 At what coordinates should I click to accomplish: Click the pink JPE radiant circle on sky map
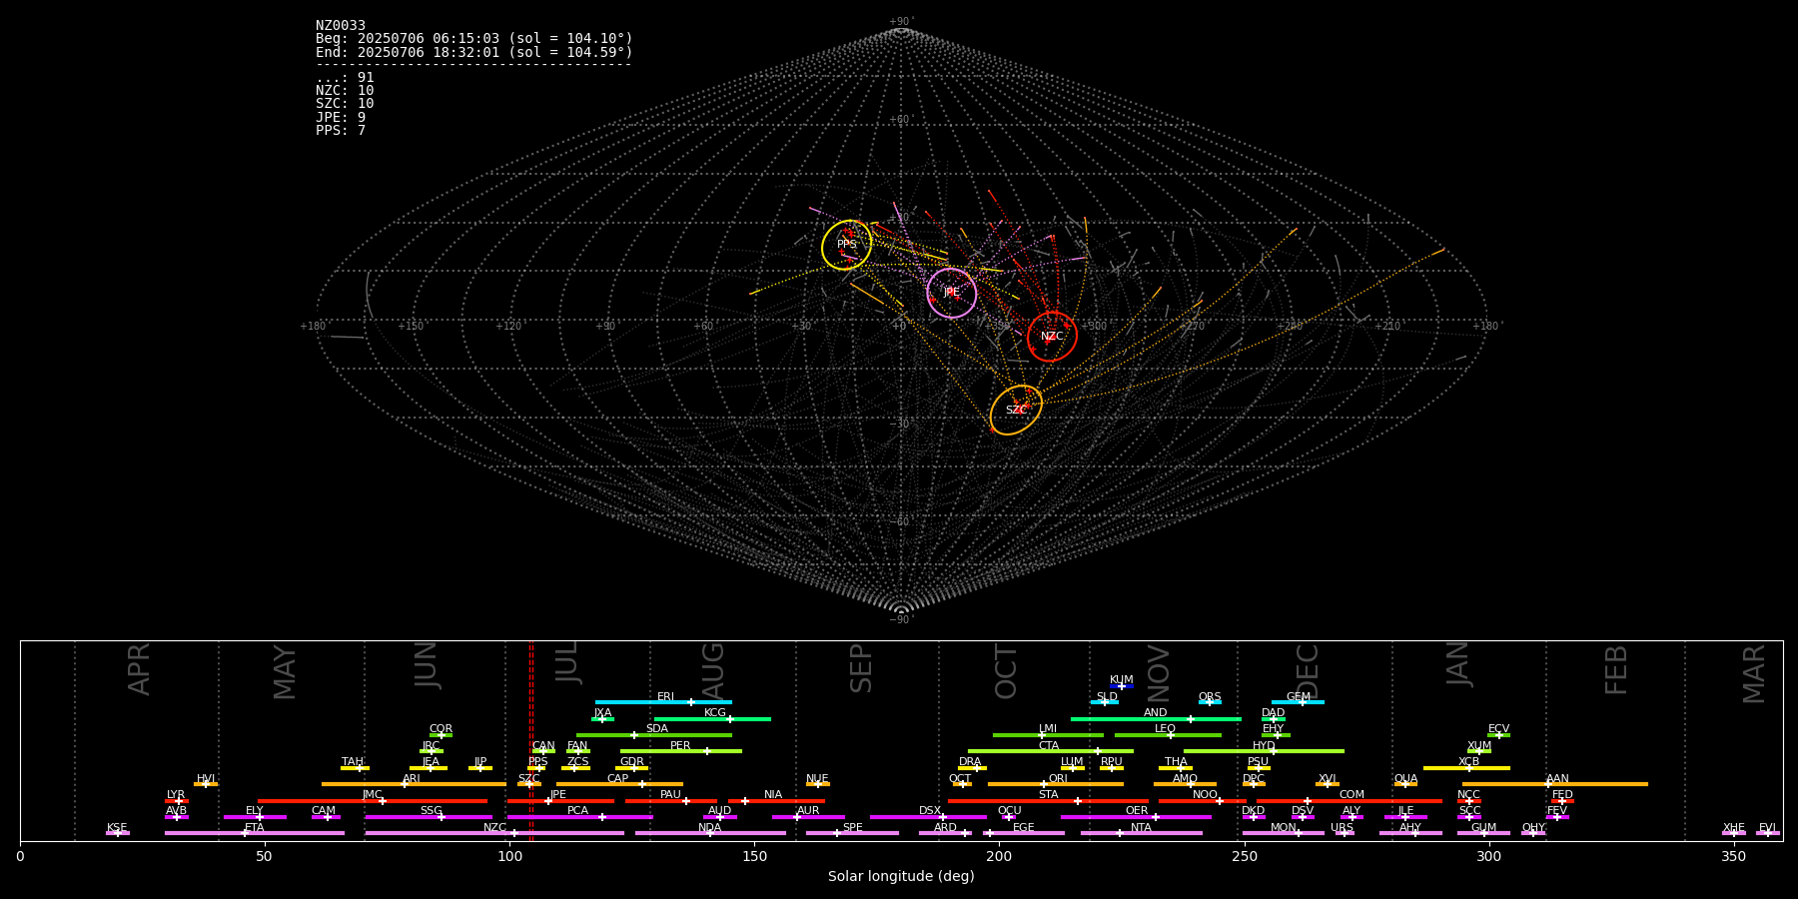pos(951,293)
